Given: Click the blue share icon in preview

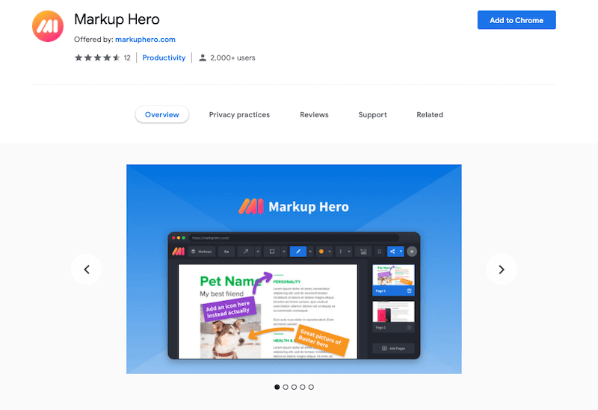Looking at the screenshot, I should [392, 252].
